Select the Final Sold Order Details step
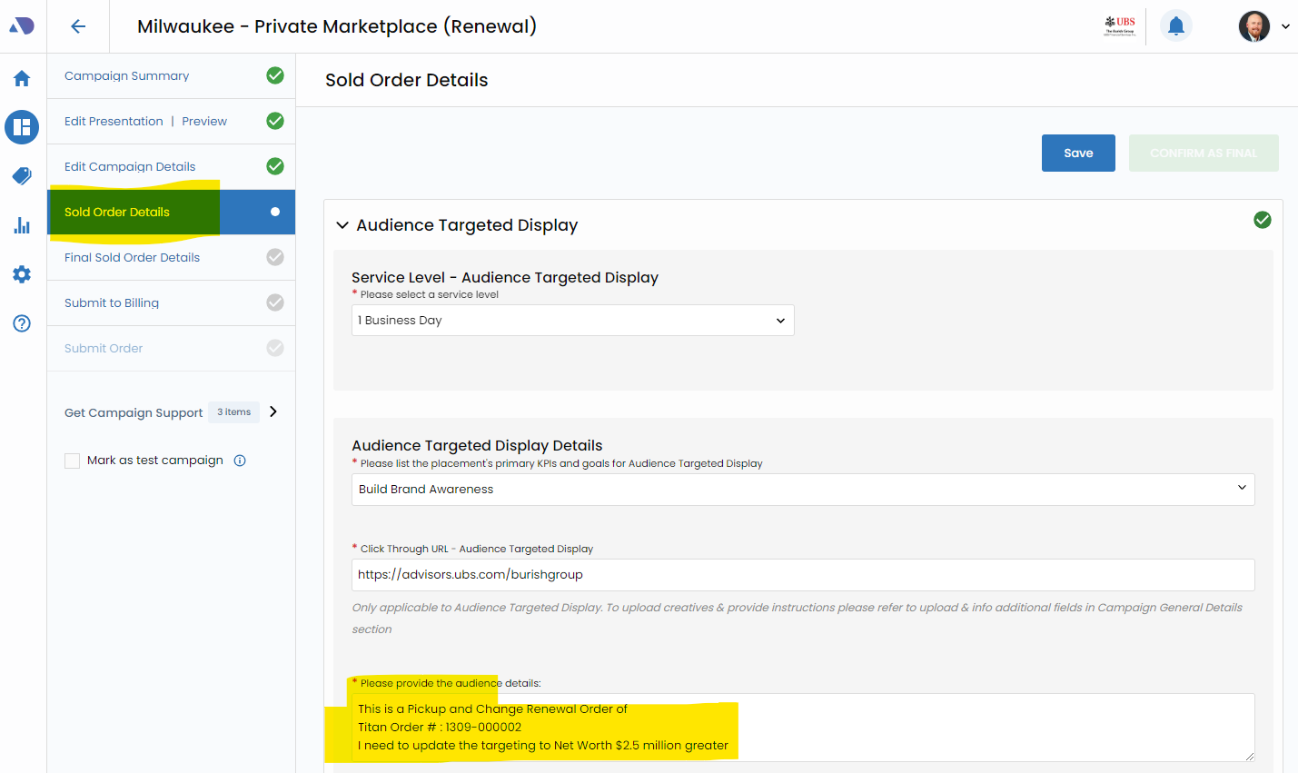The height and width of the screenshot is (773, 1298). 132,258
